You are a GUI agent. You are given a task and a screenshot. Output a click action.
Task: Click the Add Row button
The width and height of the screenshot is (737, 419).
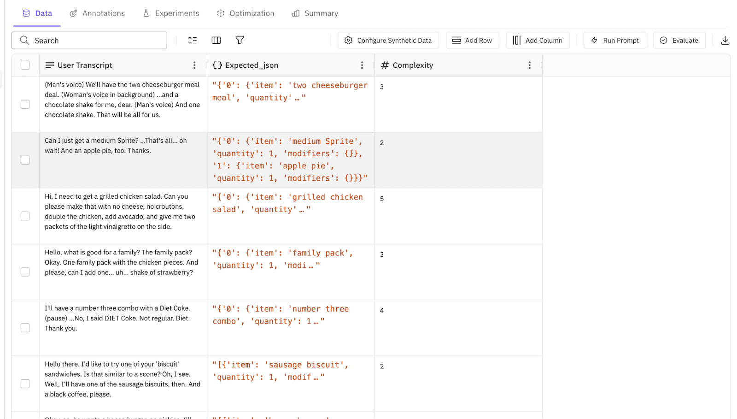(x=472, y=41)
